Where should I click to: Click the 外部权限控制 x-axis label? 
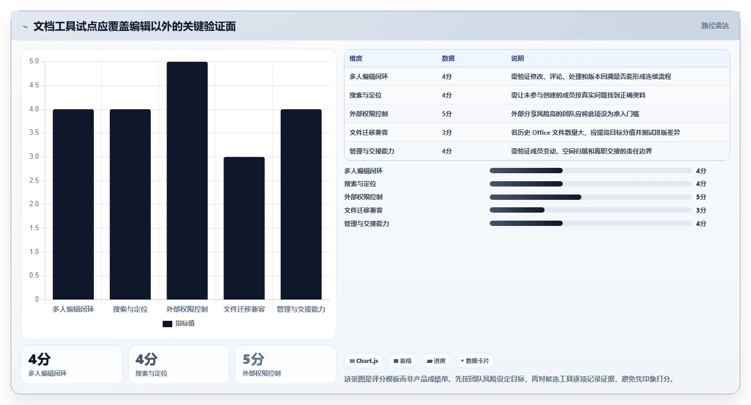pyautogui.click(x=187, y=309)
